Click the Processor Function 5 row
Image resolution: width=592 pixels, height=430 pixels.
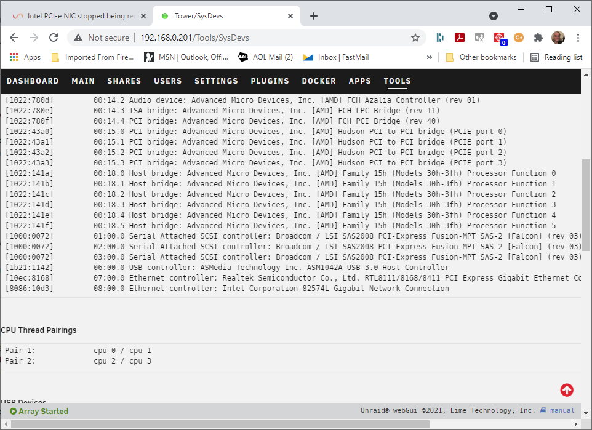(281, 225)
